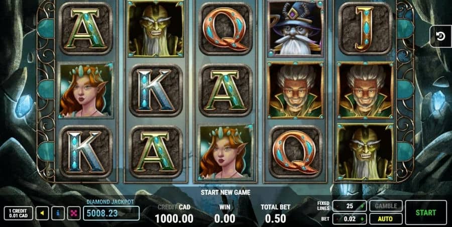Open game history clock icon
The width and height of the screenshot is (452, 227).
coord(441,36)
